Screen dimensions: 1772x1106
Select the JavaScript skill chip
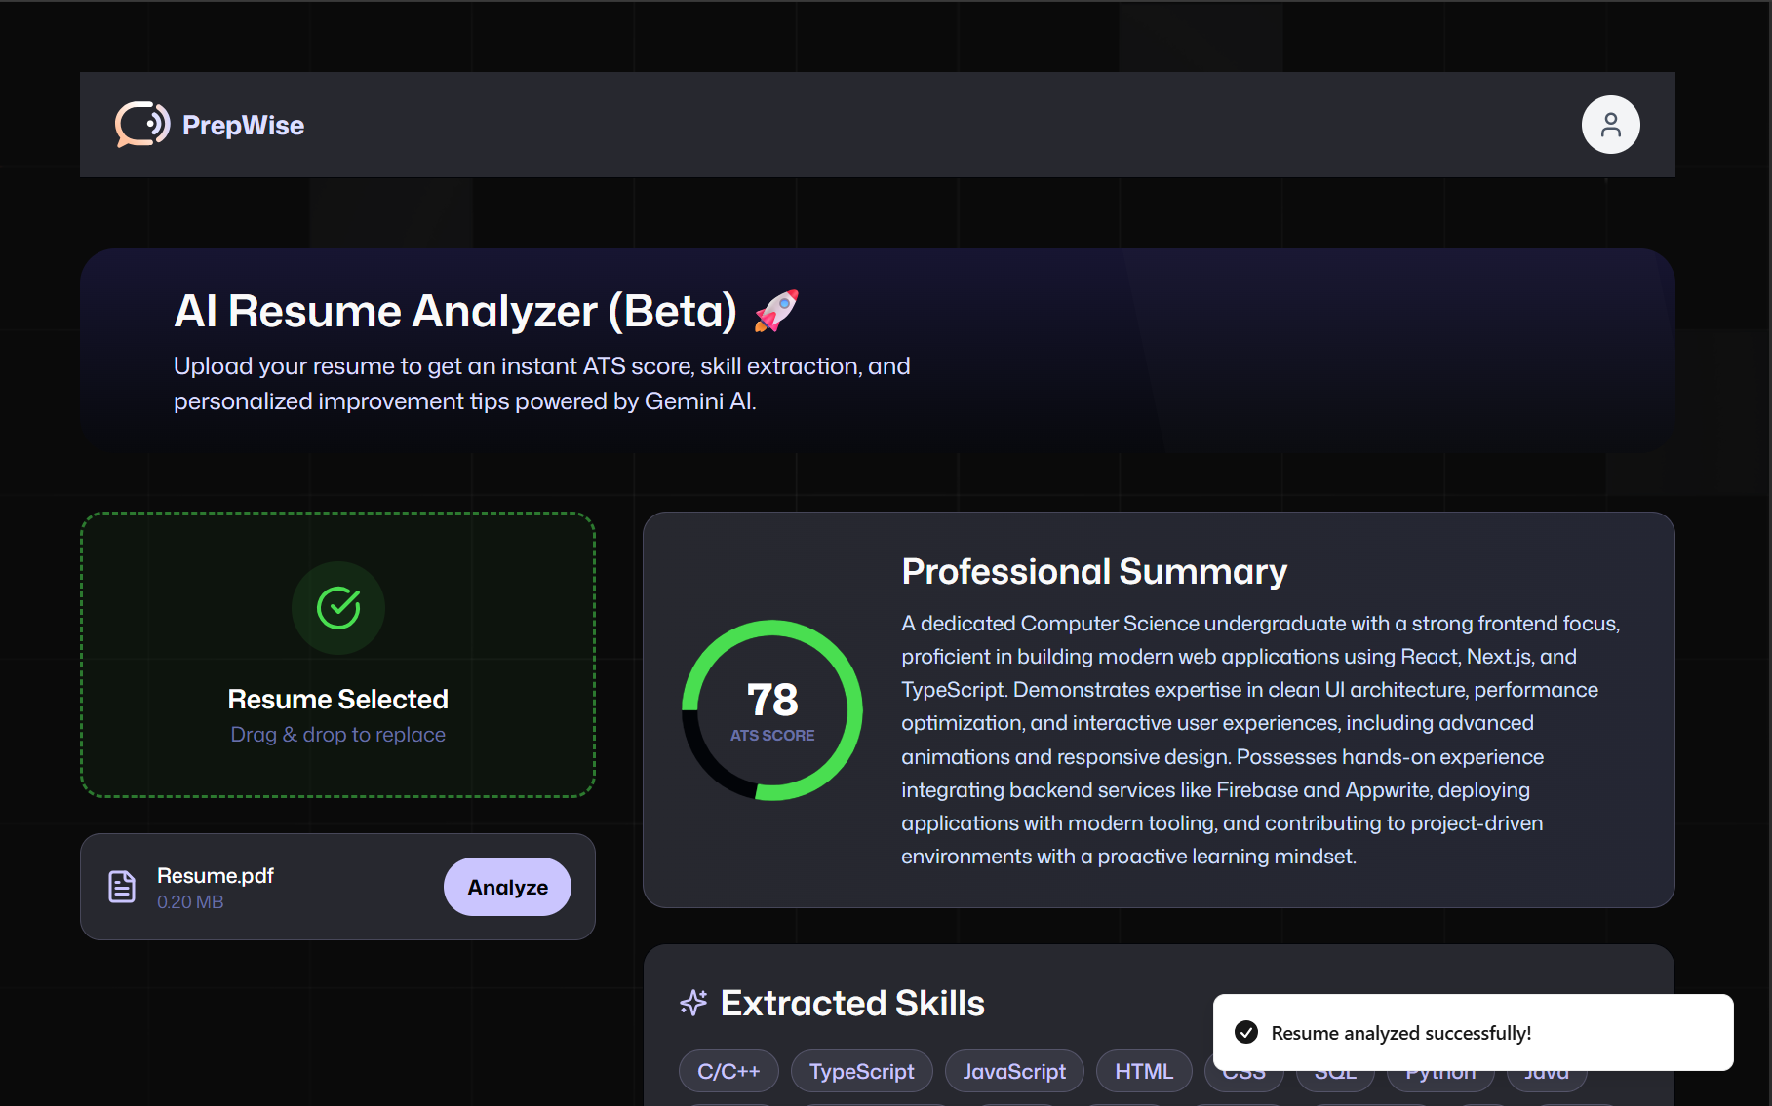tap(1014, 1071)
